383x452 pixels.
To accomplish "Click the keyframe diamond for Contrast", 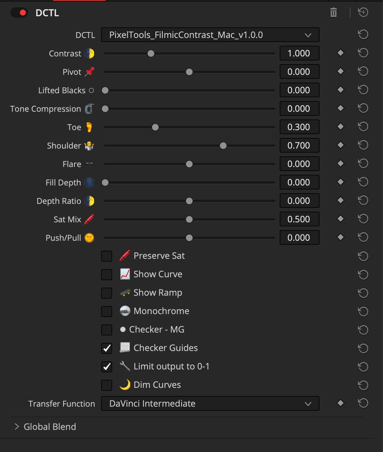I will pyautogui.click(x=341, y=53).
